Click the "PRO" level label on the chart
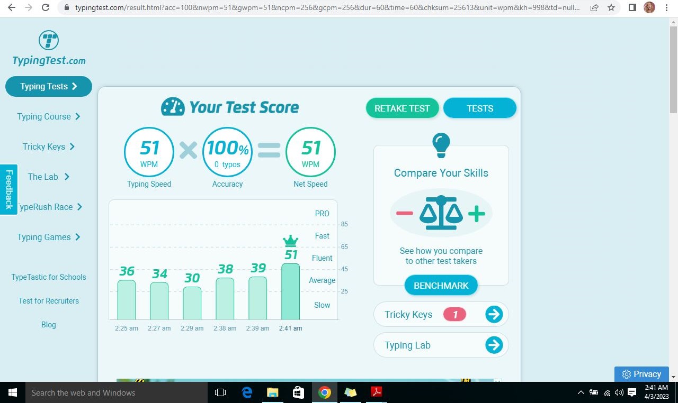Image resolution: width=678 pixels, height=403 pixels. tap(322, 214)
